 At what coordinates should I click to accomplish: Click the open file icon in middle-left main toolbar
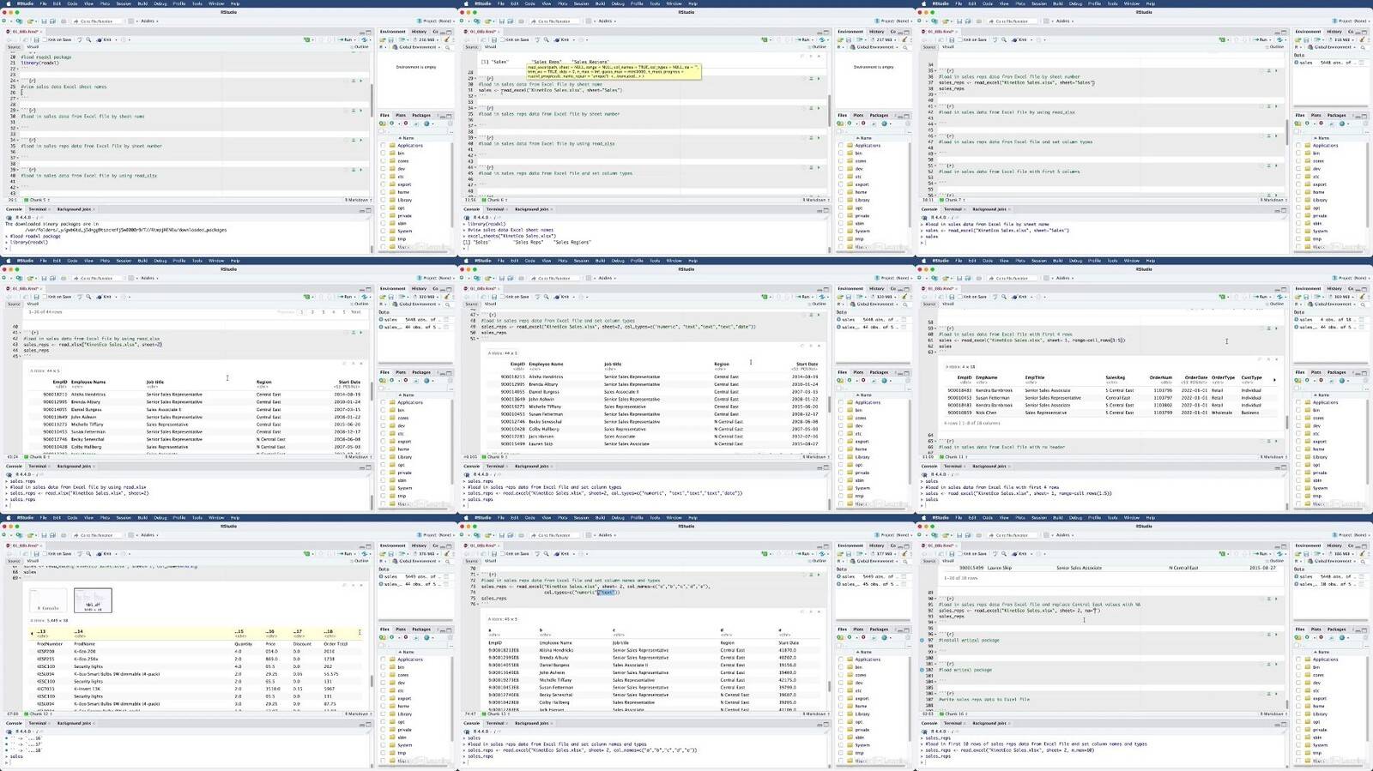30,278
